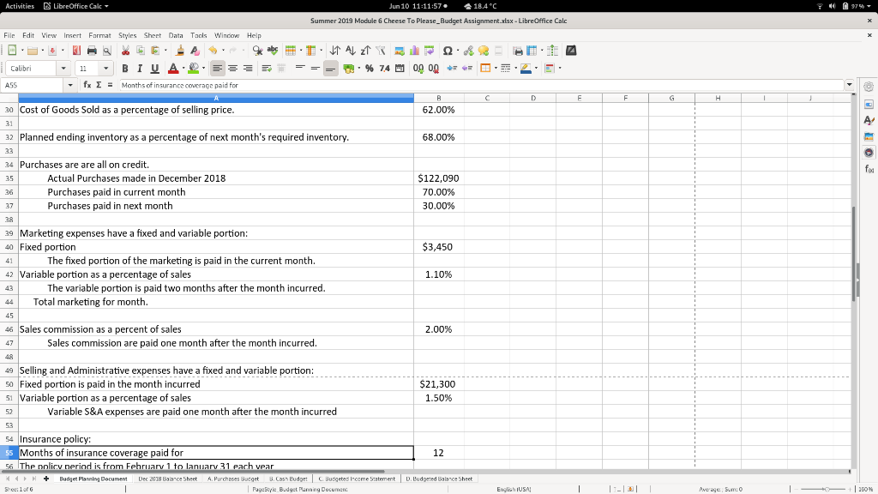Screen dimensions: 878x494
Task: Click the Sort Ascending icon
Action: coord(351,51)
